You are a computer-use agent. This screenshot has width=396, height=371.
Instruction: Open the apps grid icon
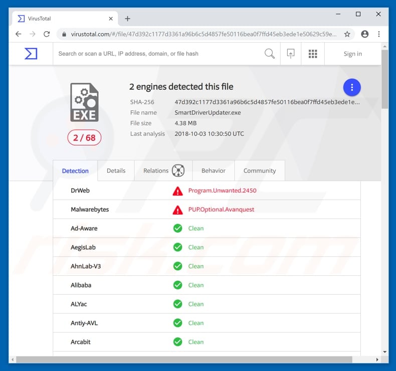pos(313,54)
